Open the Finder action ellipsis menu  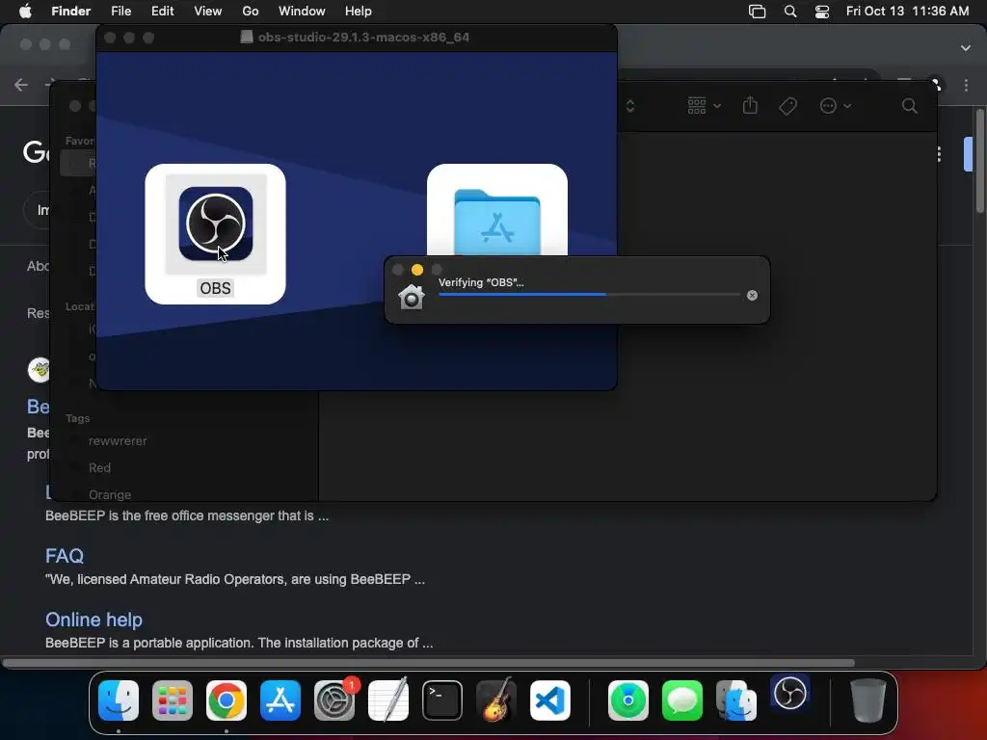(x=835, y=106)
